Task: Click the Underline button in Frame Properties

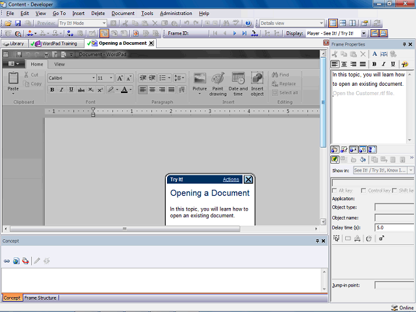Action: pos(394,64)
